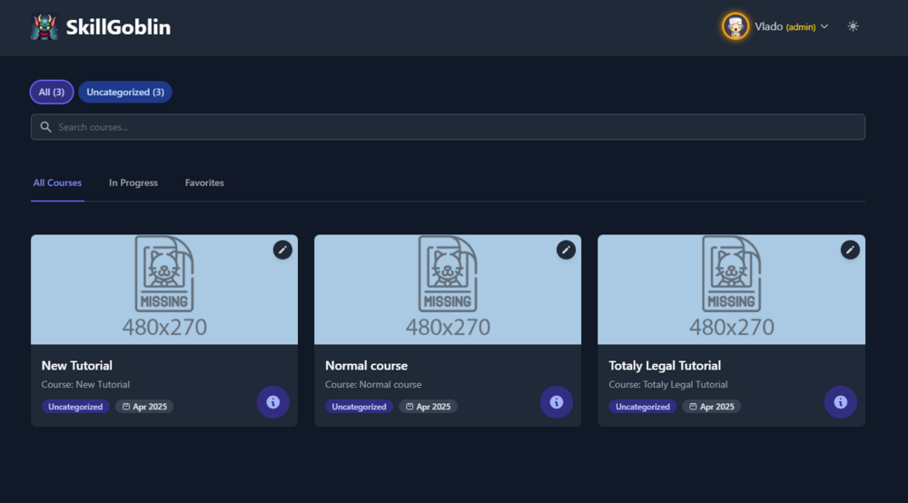Show info for Totaly Legal Tutorial
The image size is (908, 503).
[x=840, y=401]
